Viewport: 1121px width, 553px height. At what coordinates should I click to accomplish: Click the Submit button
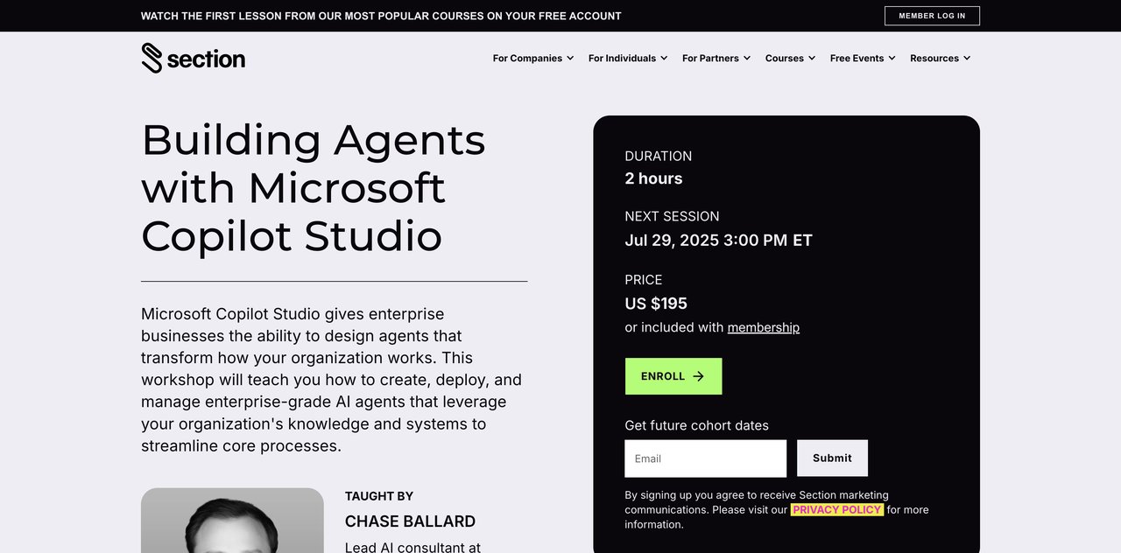(832, 458)
